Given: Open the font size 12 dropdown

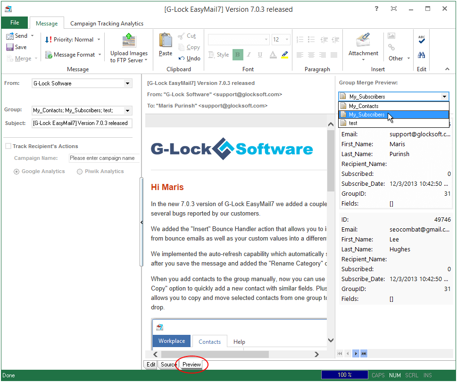Looking at the screenshot, I should tap(287, 39).
